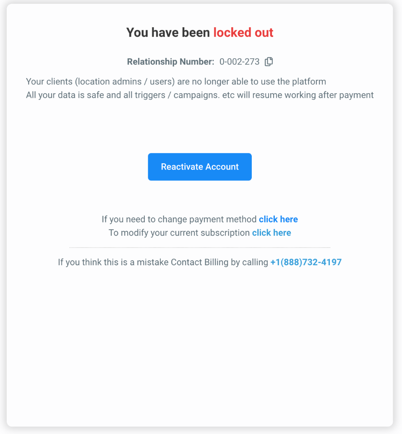Screen dimensions: 402x434
Task: Click the "You have been" heading words
Action: (x=168, y=33)
